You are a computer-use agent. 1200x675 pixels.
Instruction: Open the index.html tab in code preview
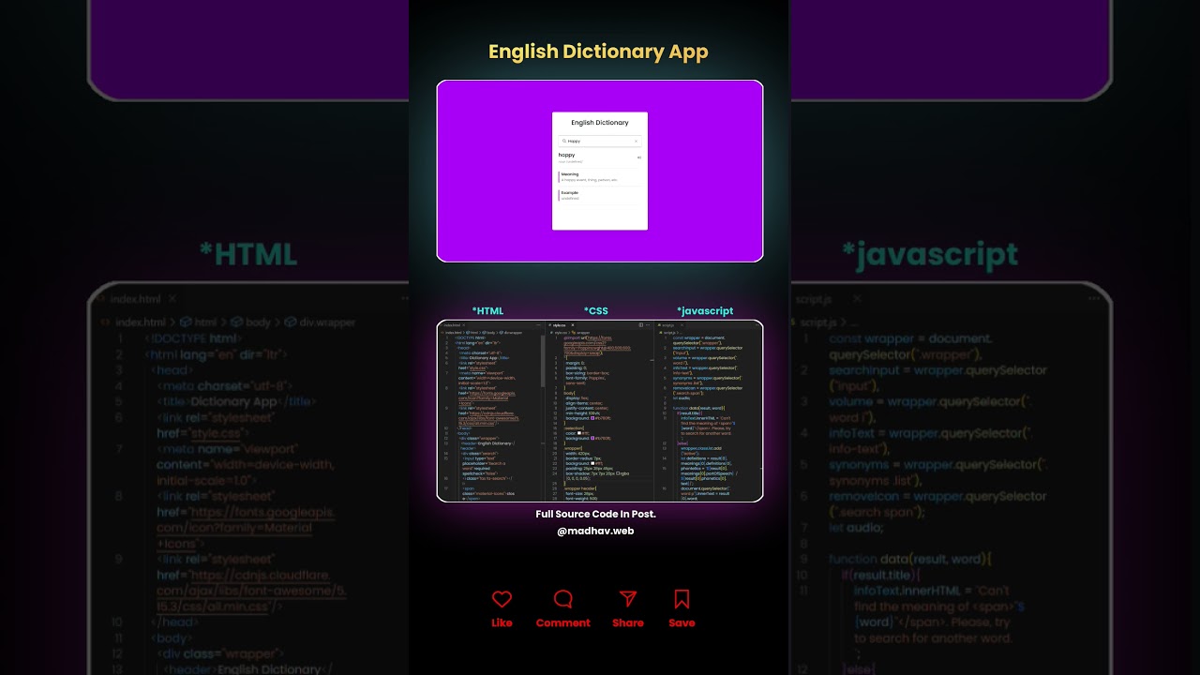[450, 325]
